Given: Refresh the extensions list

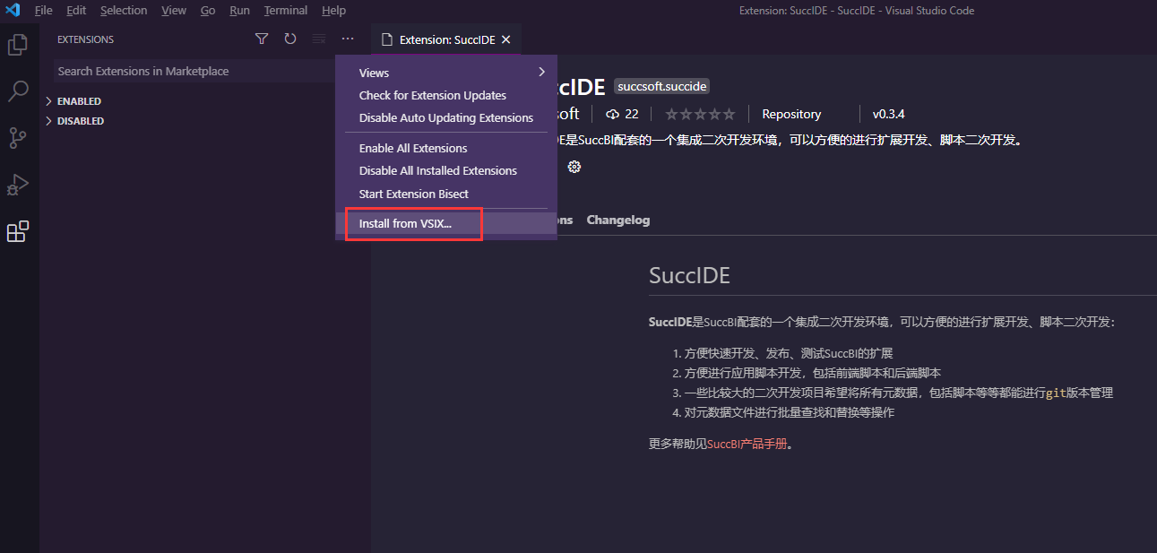Looking at the screenshot, I should click(x=290, y=39).
